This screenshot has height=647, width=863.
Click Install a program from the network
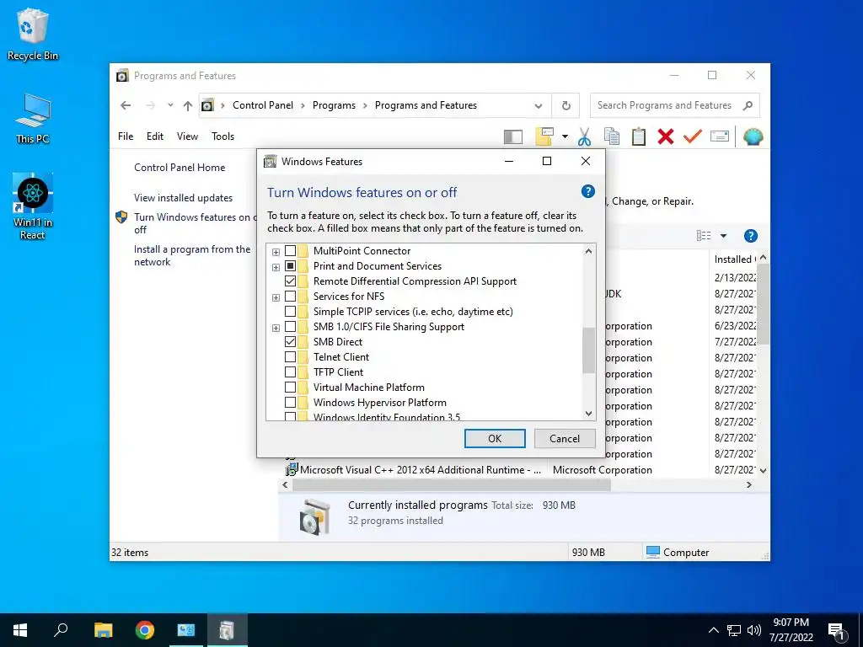(192, 255)
